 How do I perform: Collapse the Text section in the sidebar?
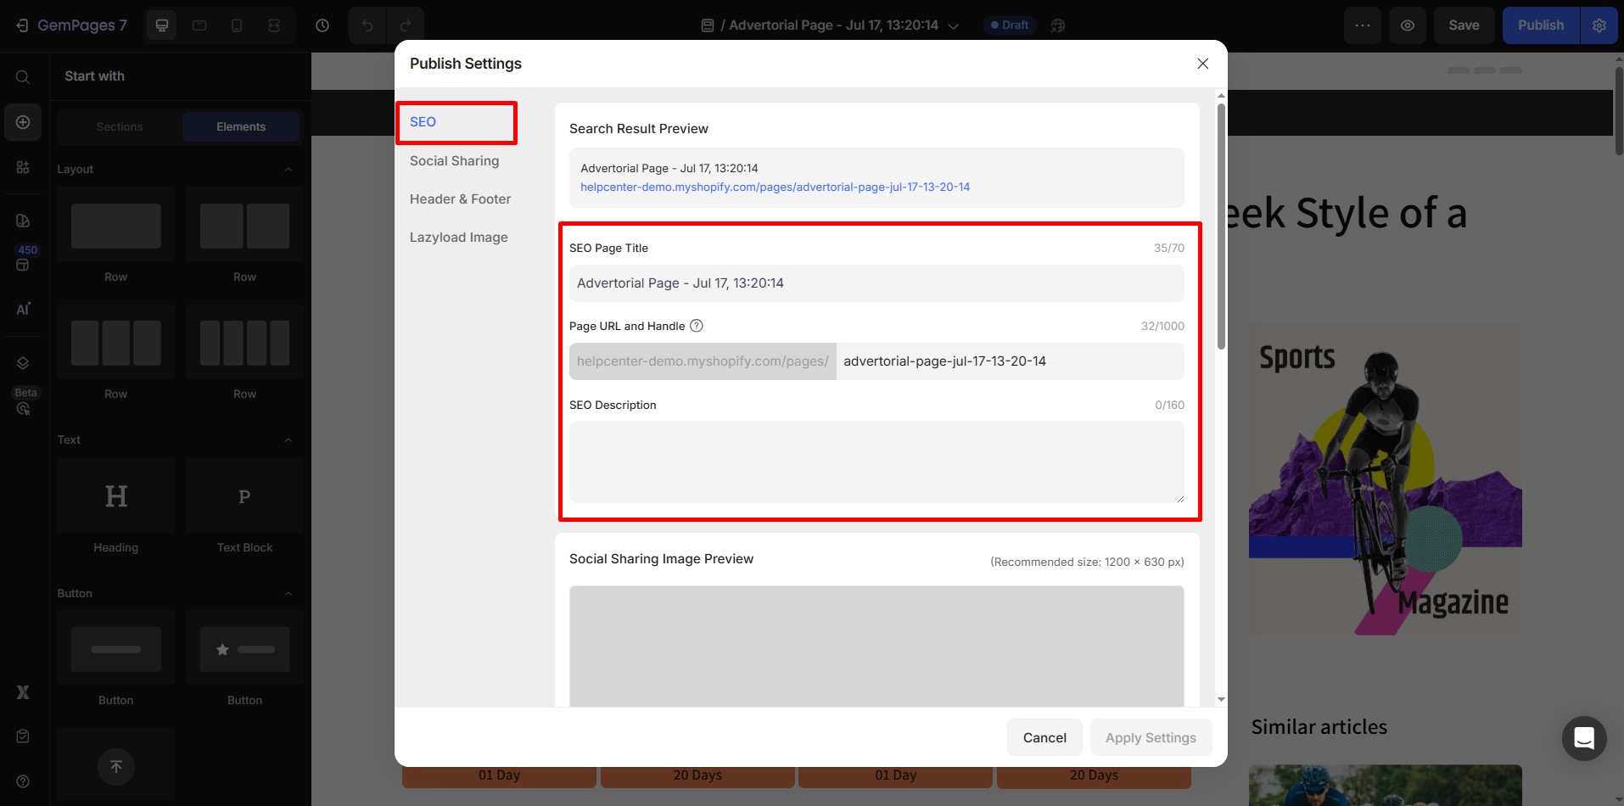click(288, 439)
